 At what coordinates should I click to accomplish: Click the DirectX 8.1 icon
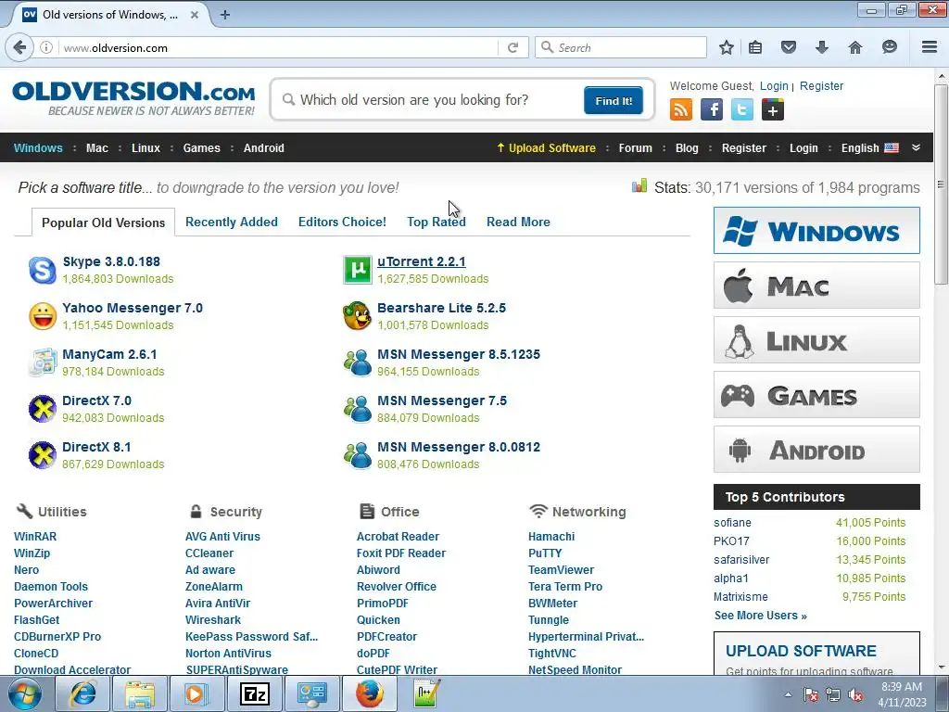pos(43,455)
